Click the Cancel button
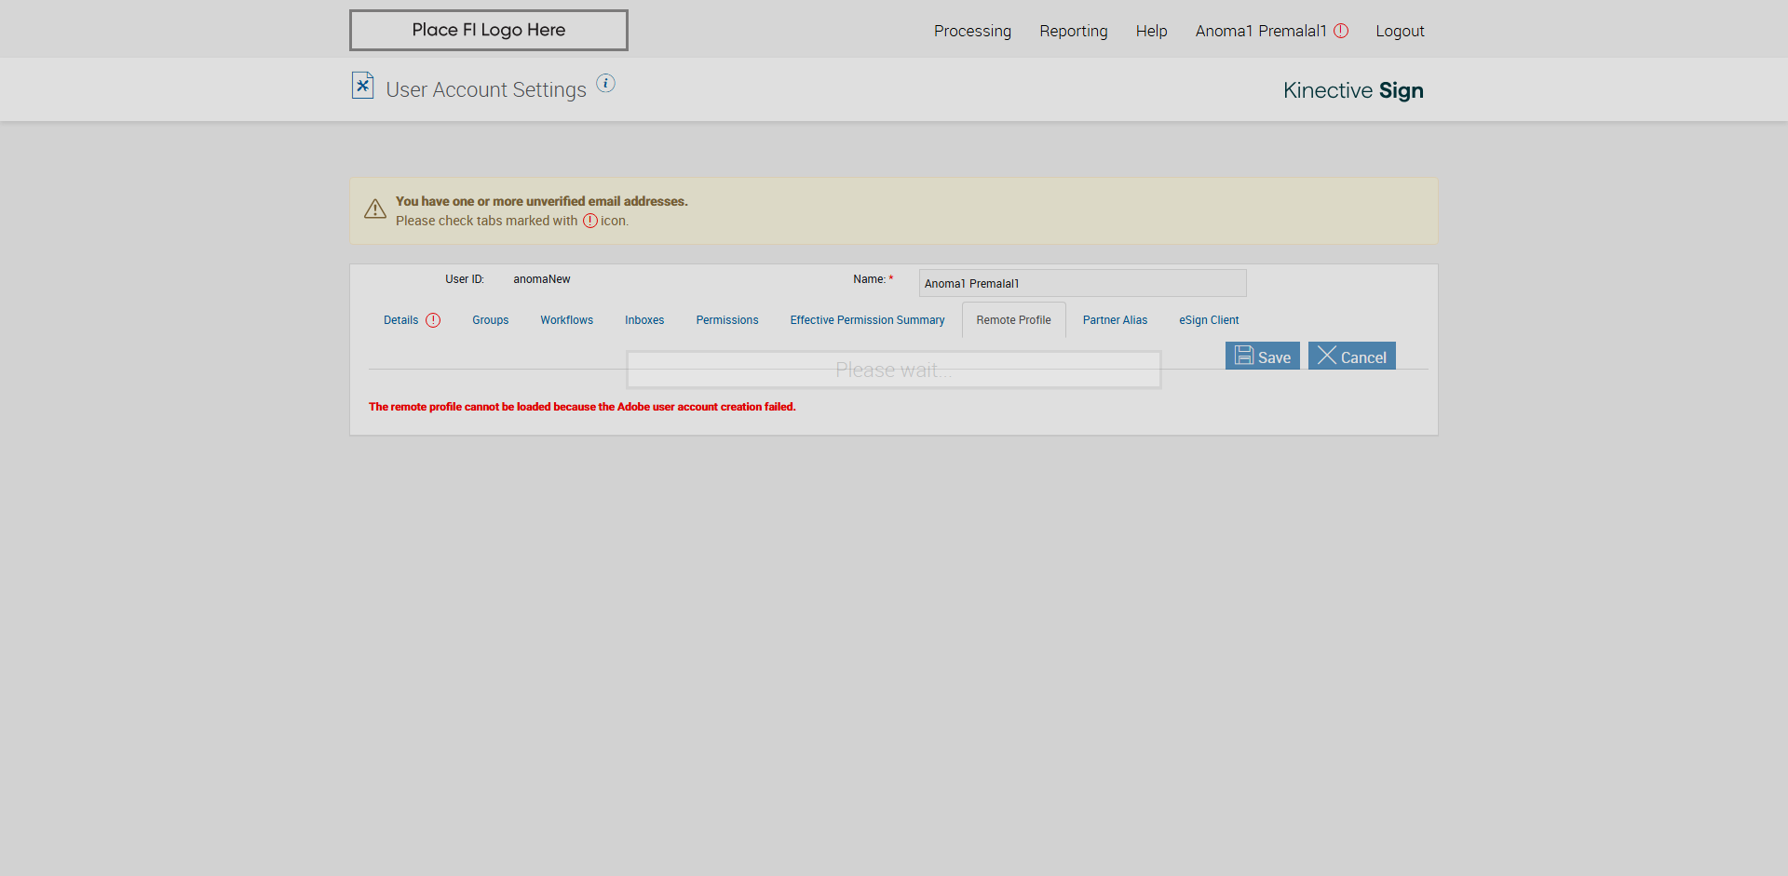1788x876 pixels. click(1351, 356)
